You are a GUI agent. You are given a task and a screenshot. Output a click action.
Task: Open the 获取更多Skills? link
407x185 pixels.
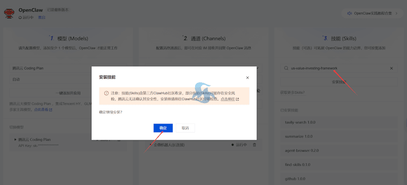click(x=292, y=92)
